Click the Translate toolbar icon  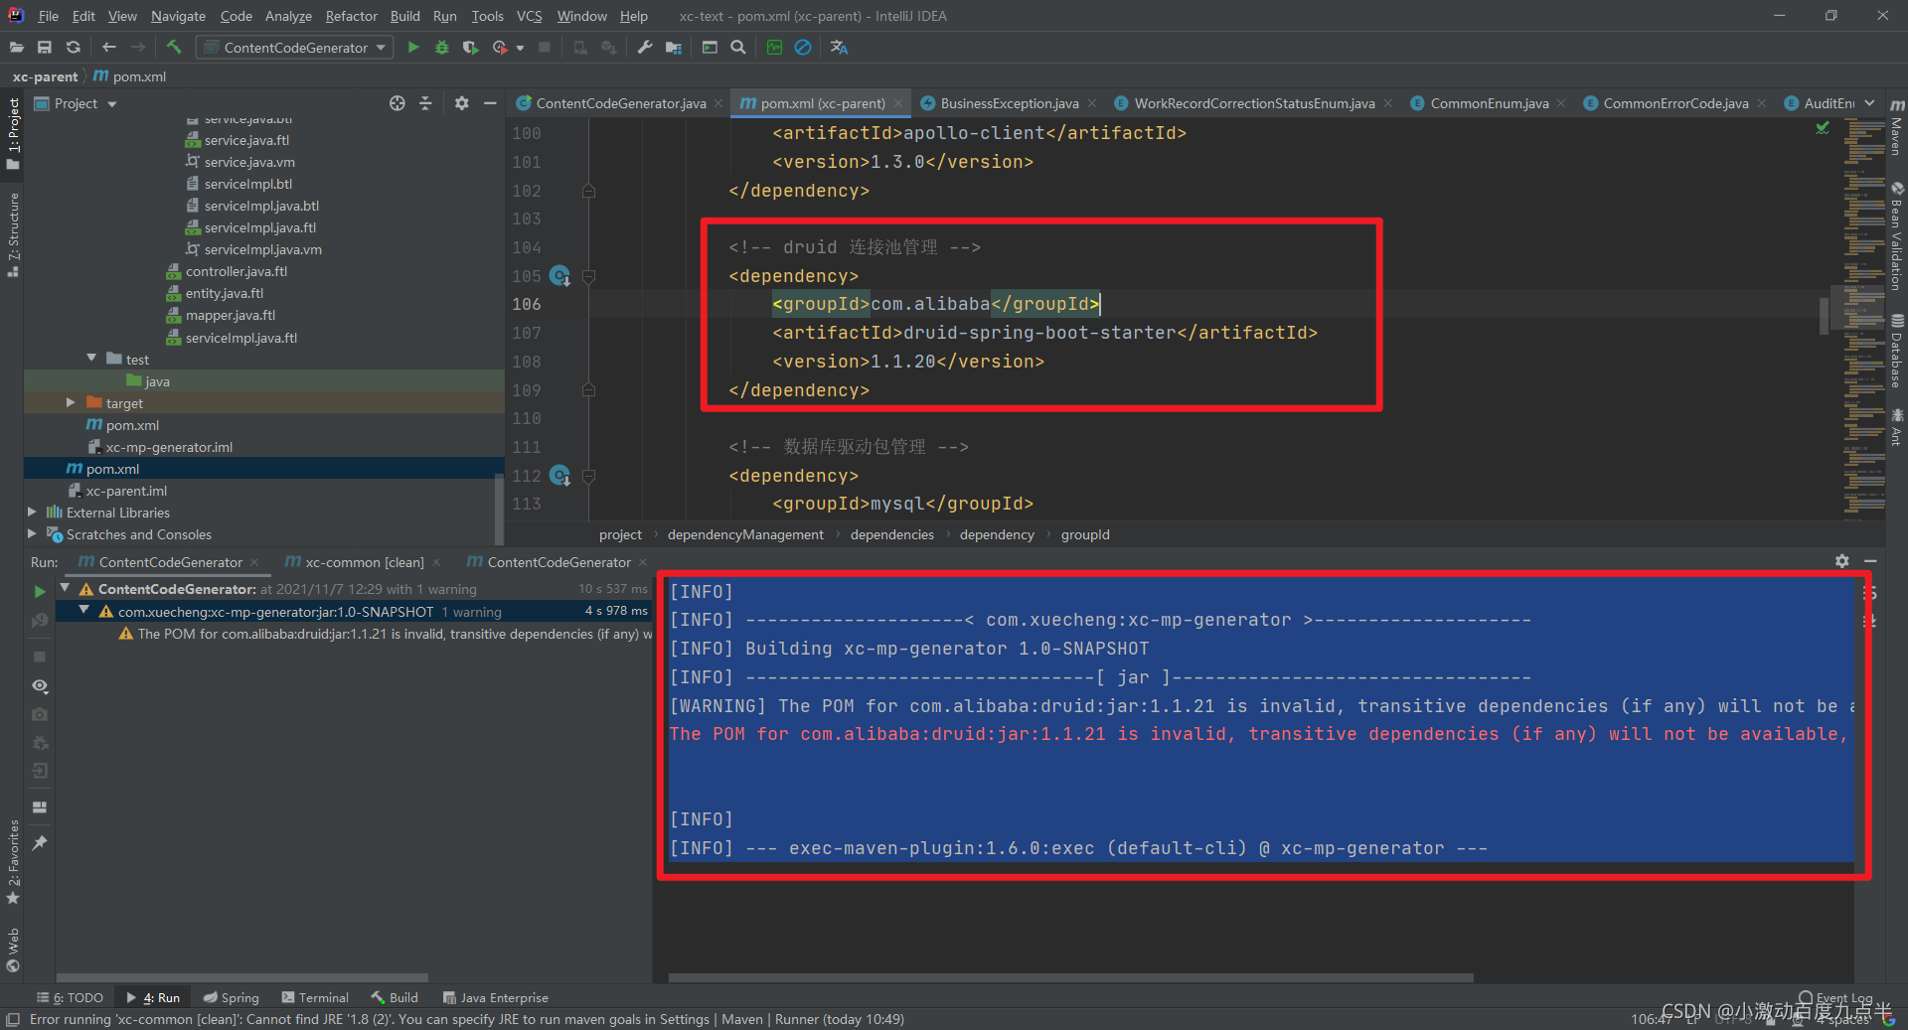pyautogui.click(x=839, y=47)
